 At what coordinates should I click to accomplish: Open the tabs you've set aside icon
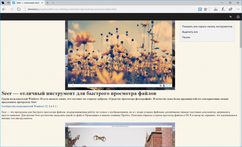3,3
